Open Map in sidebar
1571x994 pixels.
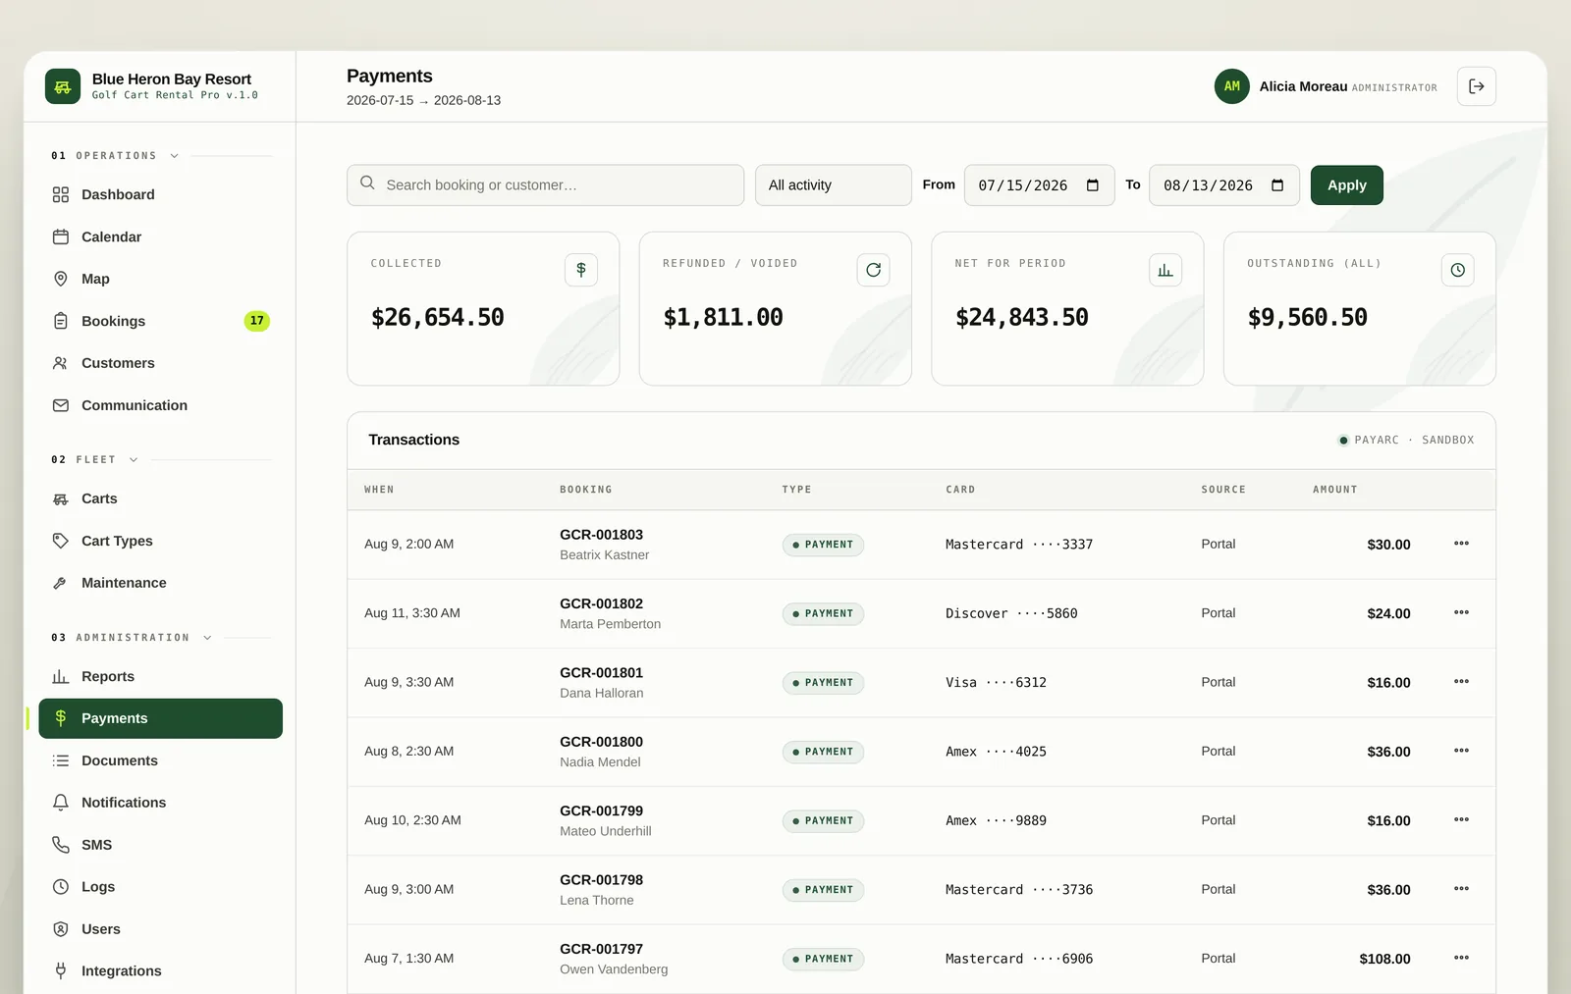(160, 279)
